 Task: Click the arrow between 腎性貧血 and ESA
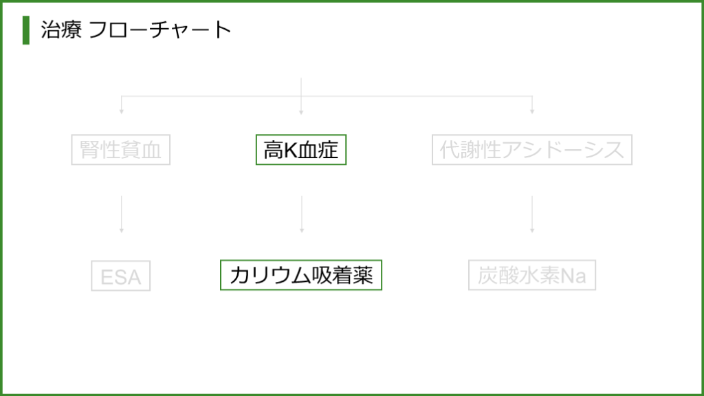[x=122, y=213]
